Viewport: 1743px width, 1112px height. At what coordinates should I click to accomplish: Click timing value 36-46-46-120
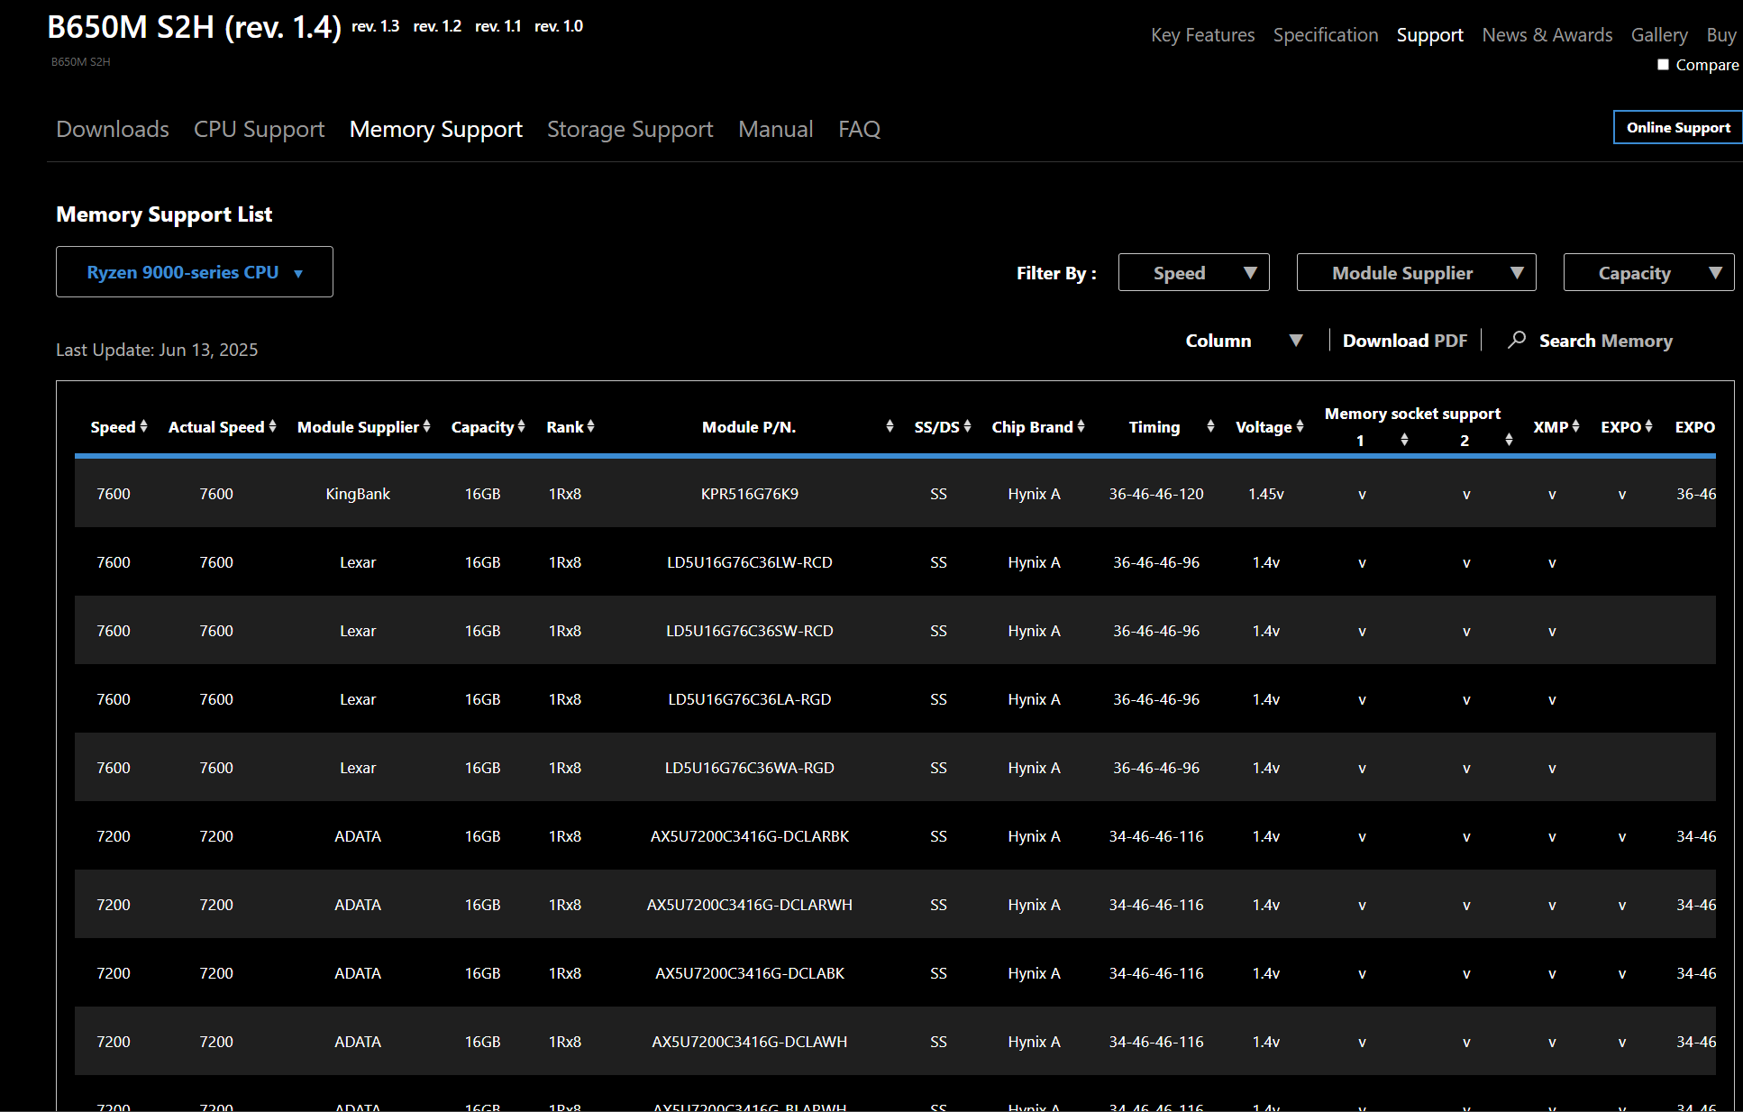[x=1156, y=494]
